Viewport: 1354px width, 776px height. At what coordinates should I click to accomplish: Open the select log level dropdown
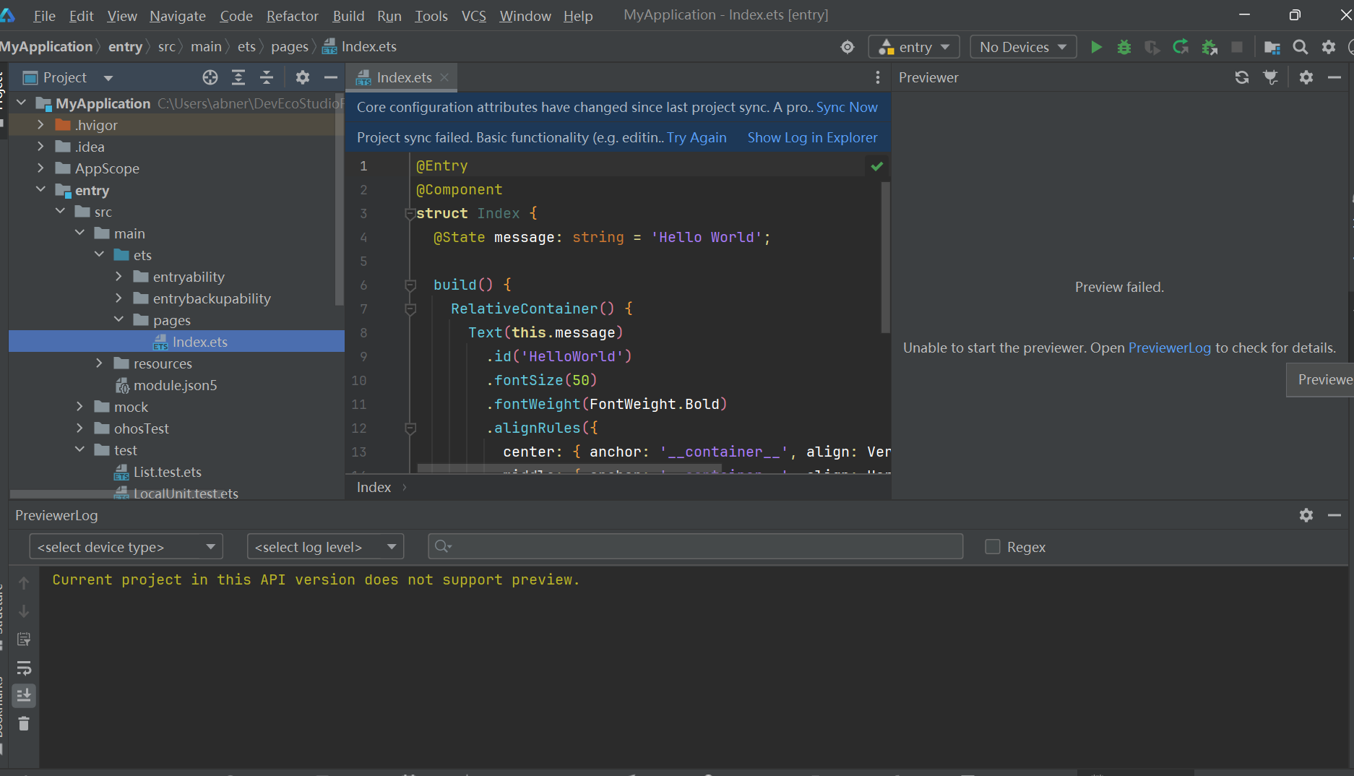pos(325,547)
